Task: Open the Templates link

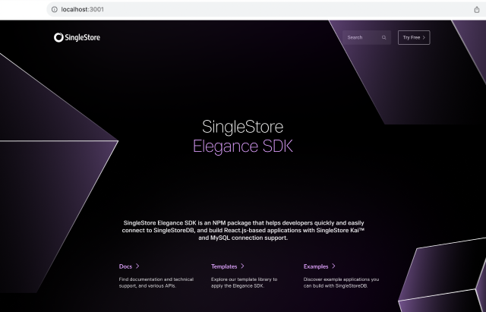Action: coord(228,266)
